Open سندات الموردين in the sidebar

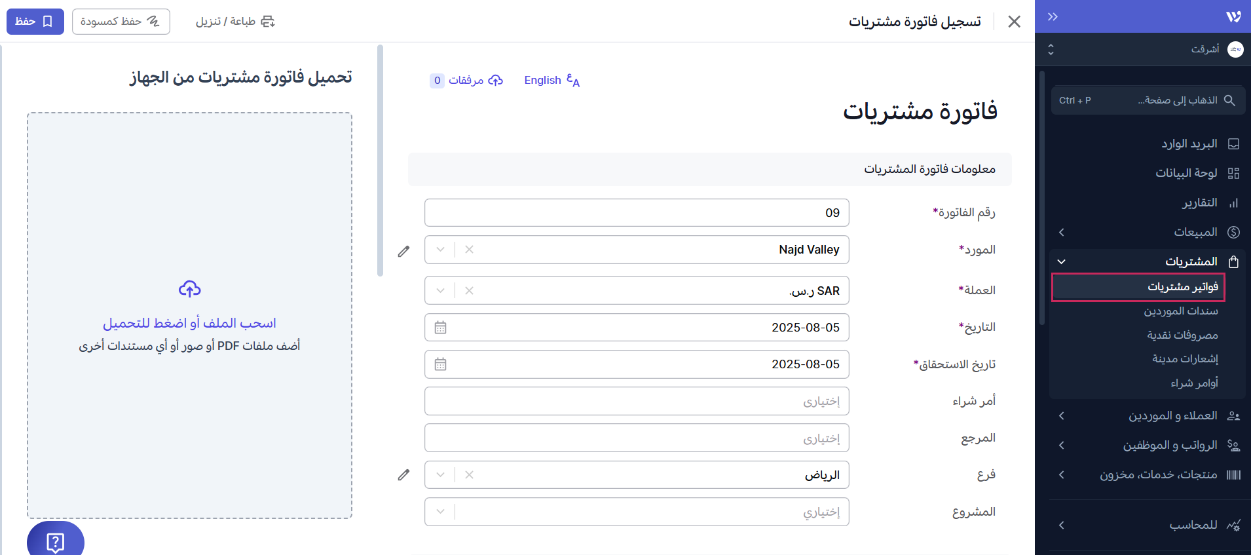tap(1180, 311)
